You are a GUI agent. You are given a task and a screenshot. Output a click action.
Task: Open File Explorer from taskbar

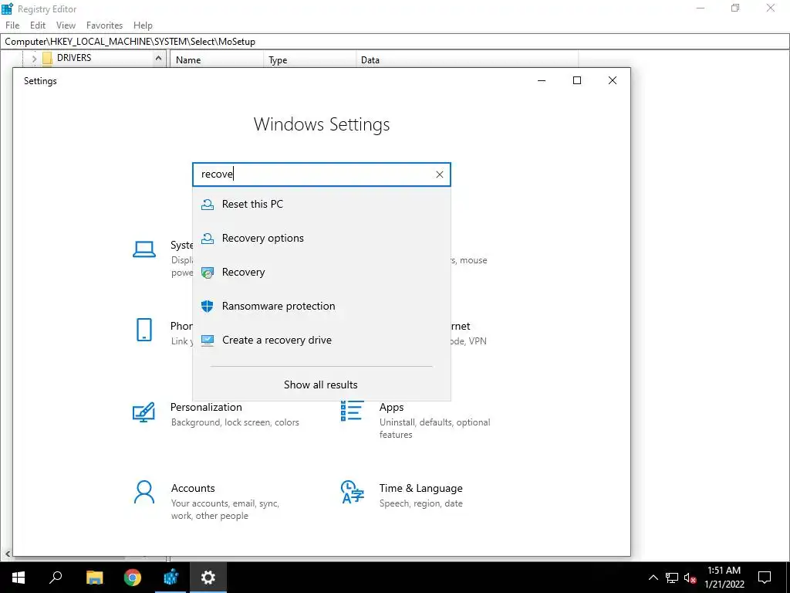[94, 578]
